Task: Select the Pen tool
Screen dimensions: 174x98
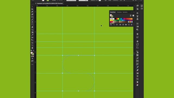Action: coord(32,12)
